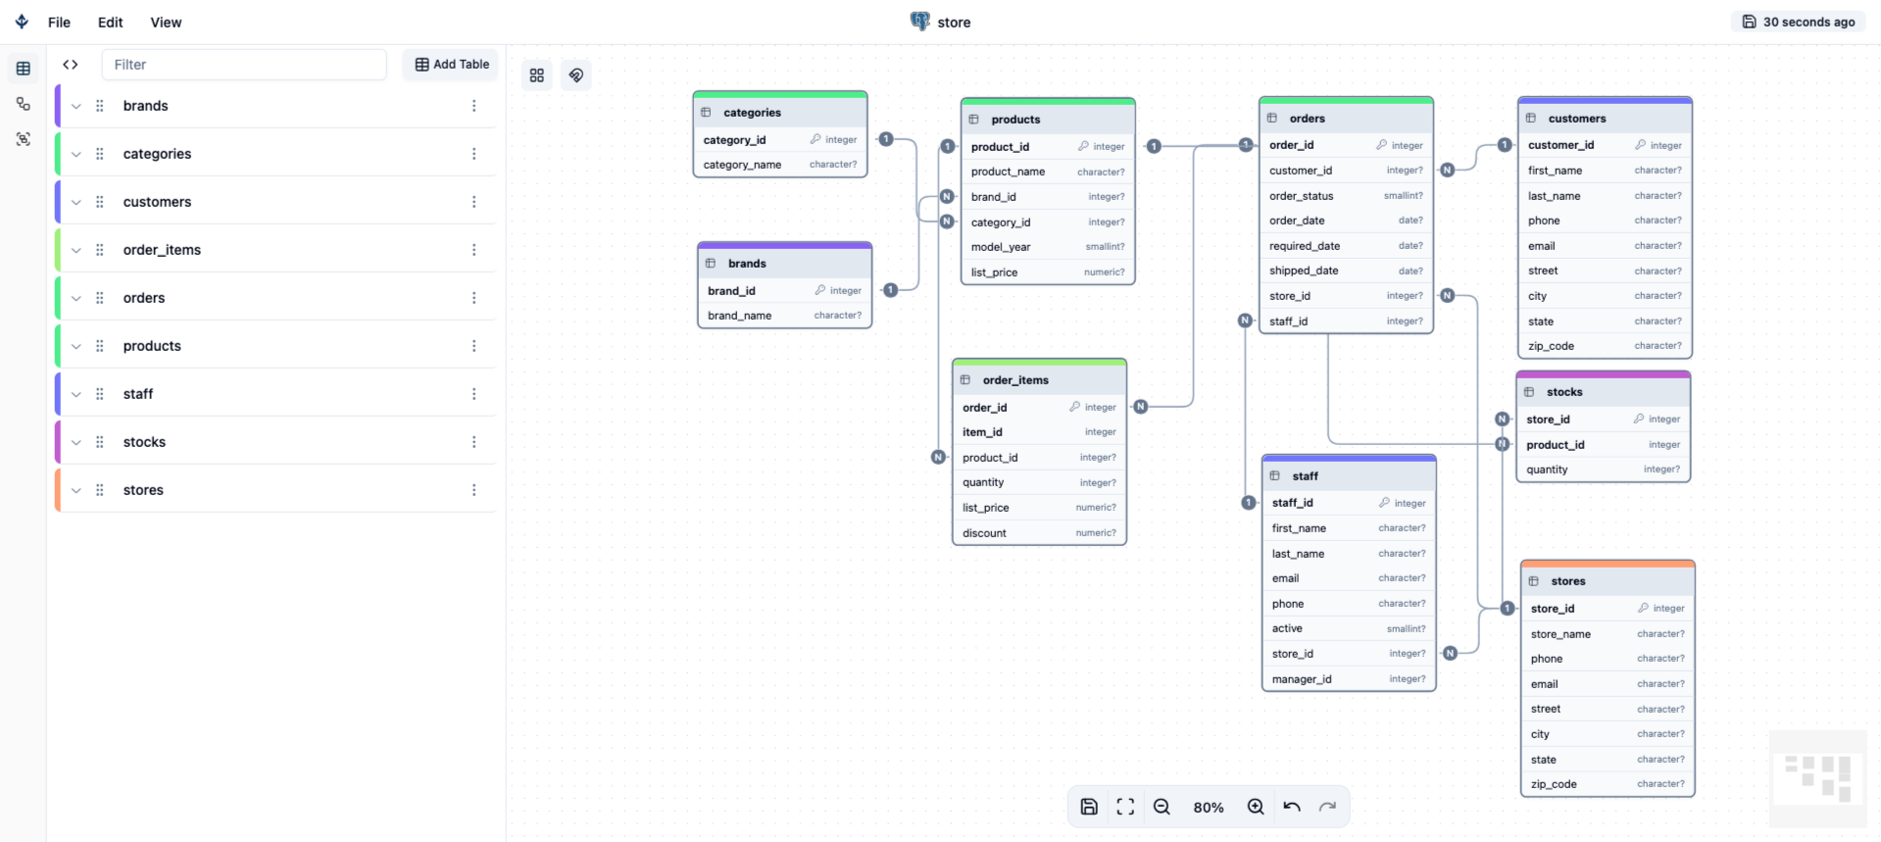Open the View menu
1881x842 pixels.
point(166,23)
